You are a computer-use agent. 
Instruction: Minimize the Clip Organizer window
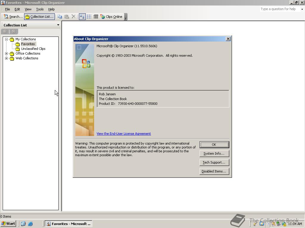click(292, 2)
